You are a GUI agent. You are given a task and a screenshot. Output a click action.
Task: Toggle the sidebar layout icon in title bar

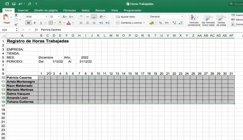(7, 4)
